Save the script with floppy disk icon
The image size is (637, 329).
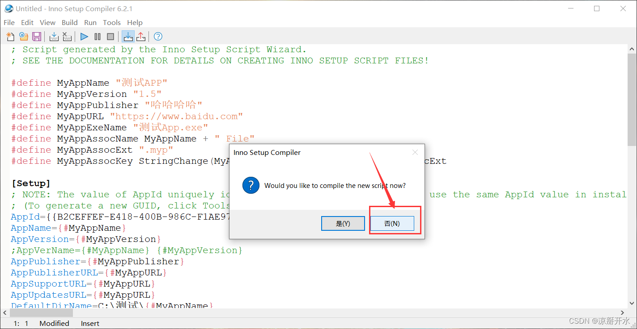pos(37,37)
